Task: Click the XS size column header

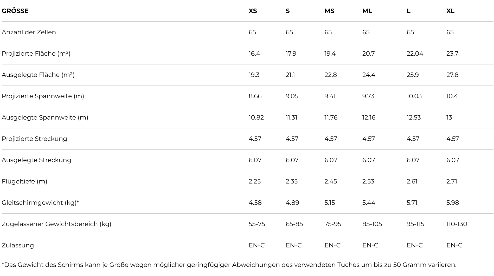Action: [253, 11]
